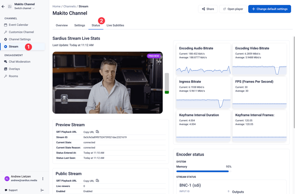Switch to the Live Subtitles tab
Screen dimensions: 295x194
pyautogui.click(x=115, y=26)
